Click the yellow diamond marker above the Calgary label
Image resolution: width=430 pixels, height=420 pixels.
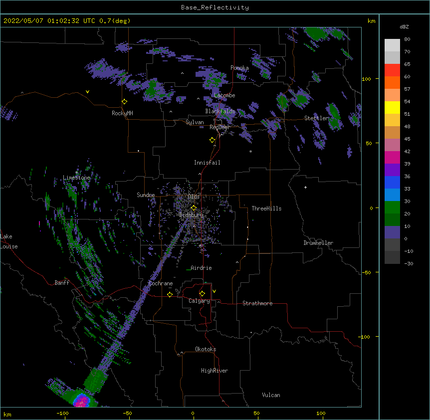pyautogui.click(x=202, y=294)
